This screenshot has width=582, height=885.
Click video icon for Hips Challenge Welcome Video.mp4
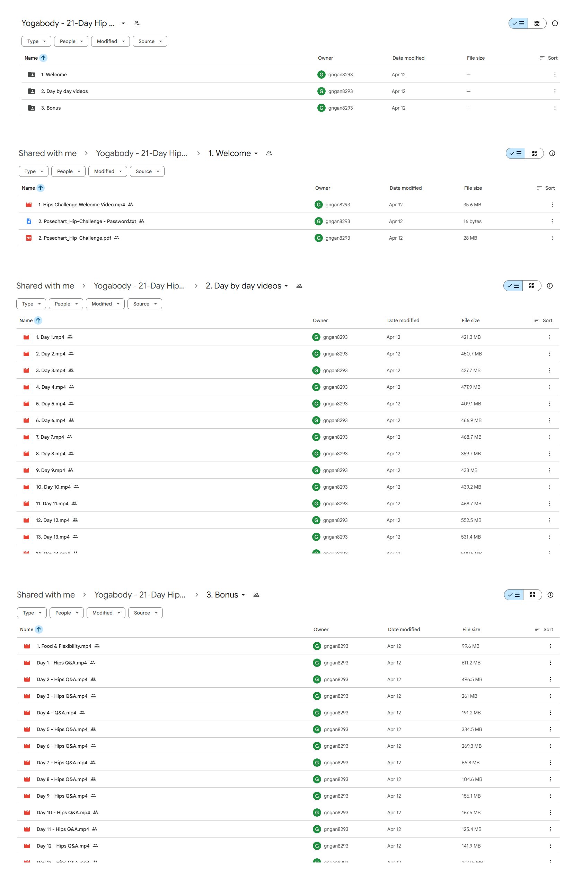(x=29, y=205)
